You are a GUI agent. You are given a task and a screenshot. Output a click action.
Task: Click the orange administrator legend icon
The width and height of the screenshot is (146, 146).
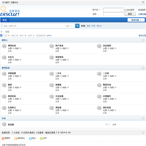(3, 138)
